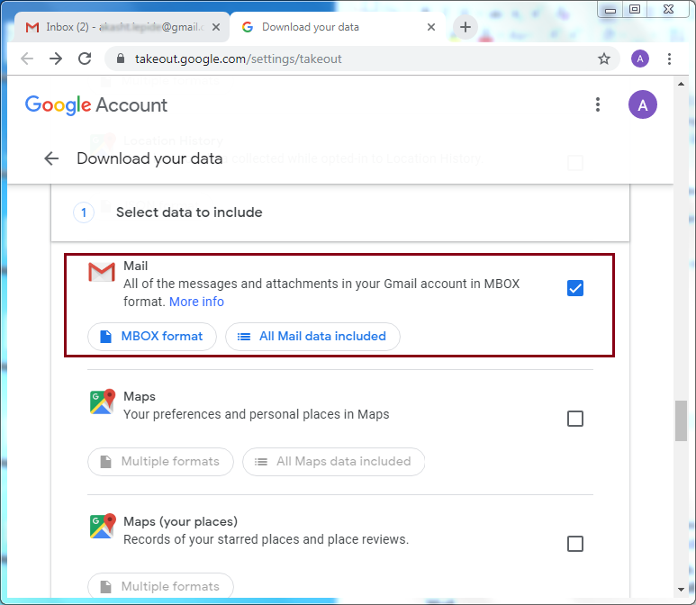Click the Select data to include heading

point(189,212)
